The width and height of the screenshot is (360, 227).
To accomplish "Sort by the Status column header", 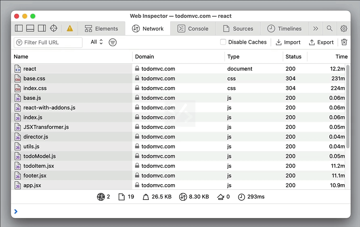I will click(x=295, y=57).
